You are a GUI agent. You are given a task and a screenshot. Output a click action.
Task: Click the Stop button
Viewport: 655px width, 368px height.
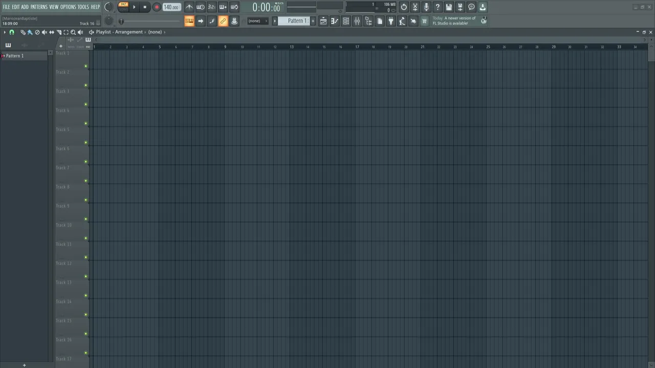pos(145,7)
